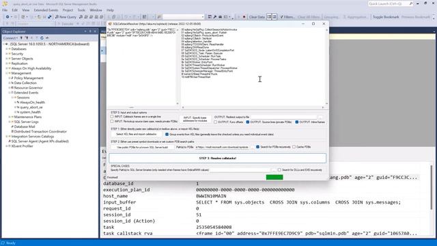The width and height of the screenshot is (437, 246).
Task: Click the Distributed Transaction Coordinator icon
Action: point(12,132)
